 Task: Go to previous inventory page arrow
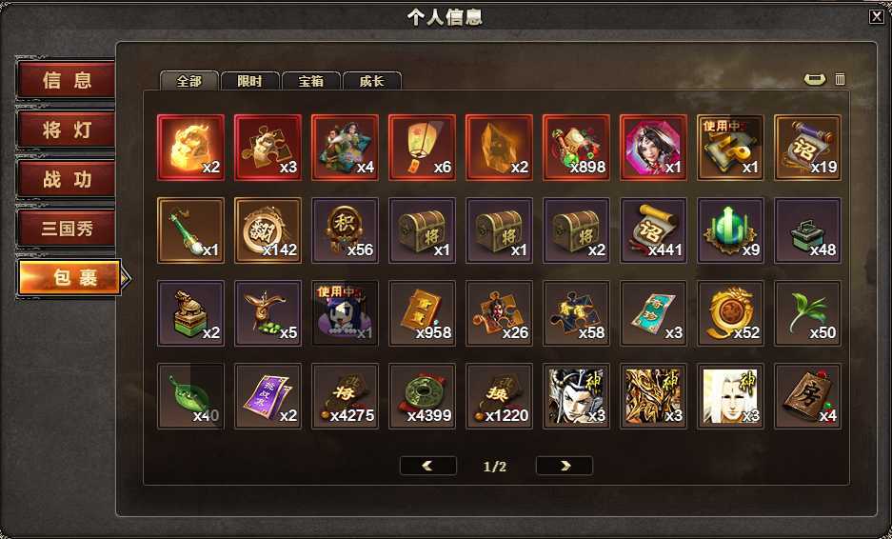coord(427,466)
